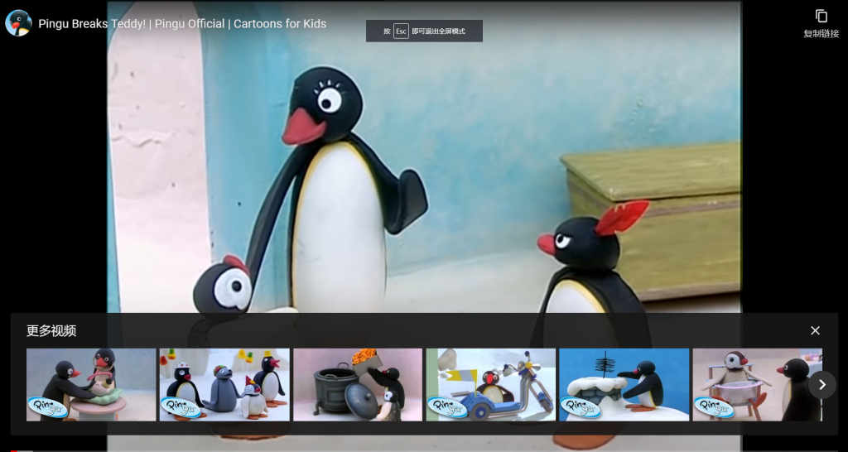
Task: Open thumbnail with Pingu at snowy well
Action: coord(624,384)
